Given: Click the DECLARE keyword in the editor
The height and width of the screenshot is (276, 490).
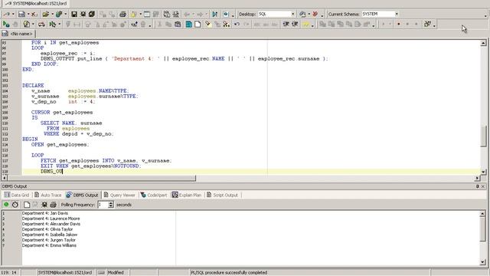Looking at the screenshot, I should (x=33, y=85).
